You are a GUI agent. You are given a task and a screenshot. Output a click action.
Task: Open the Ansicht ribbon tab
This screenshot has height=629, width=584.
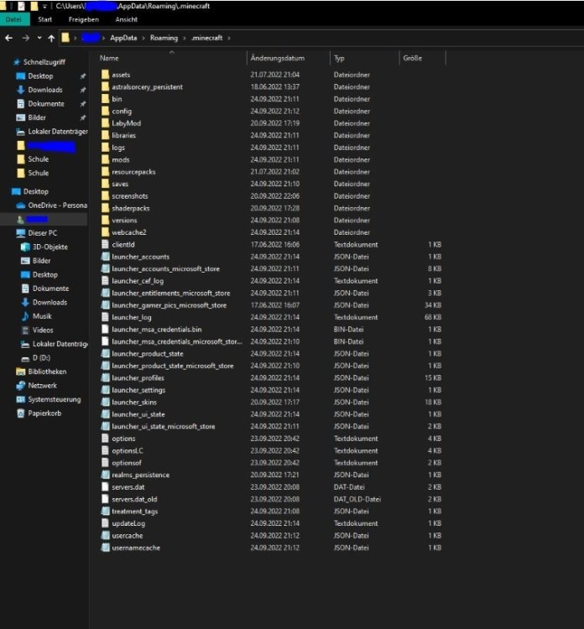pyautogui.click(x=127, y=19)
